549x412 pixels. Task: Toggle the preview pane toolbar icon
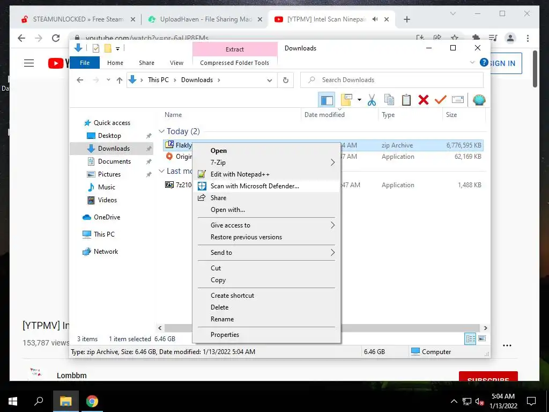(327, 100)
